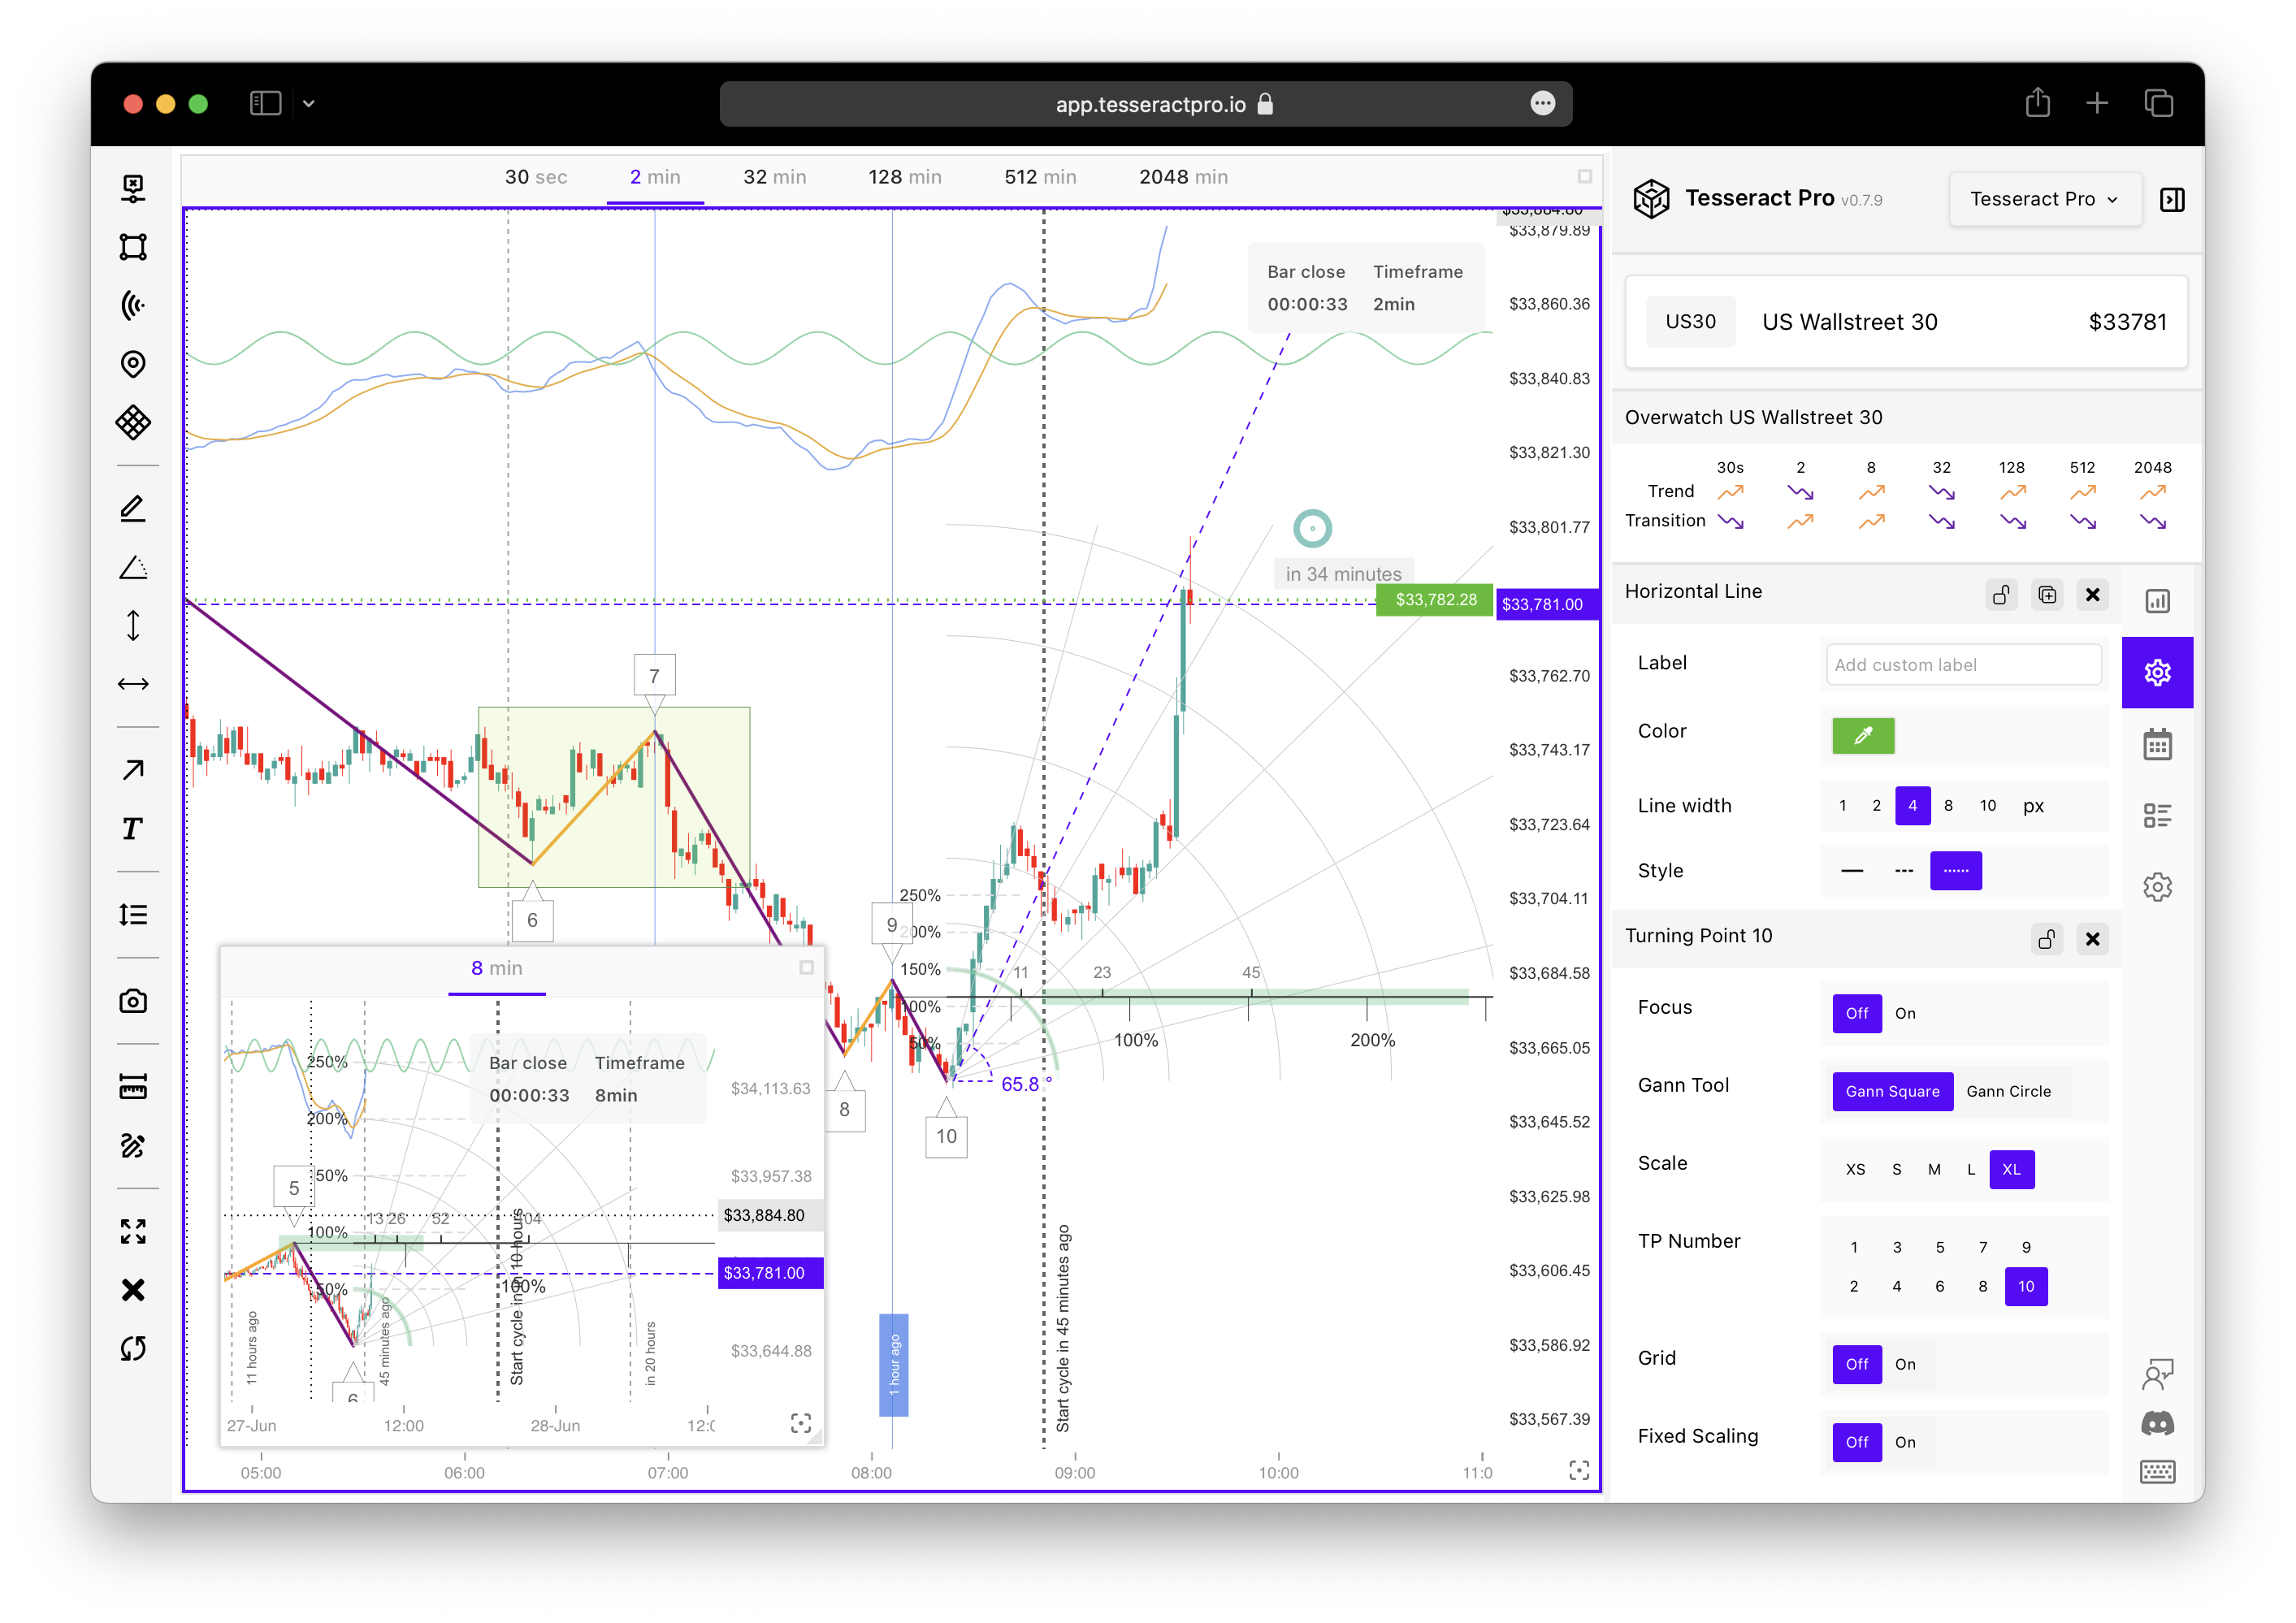Set Focus toggle to Off

1856,1013
